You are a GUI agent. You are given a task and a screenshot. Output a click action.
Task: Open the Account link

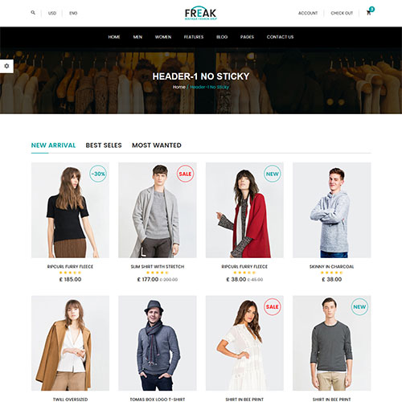308,13
